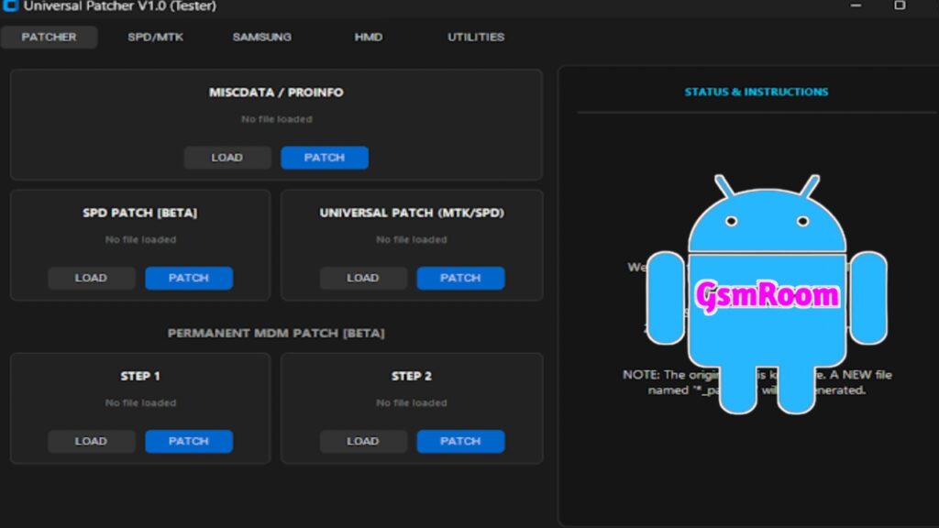Click the GsmRoom Android robot logo

(767, 294)
